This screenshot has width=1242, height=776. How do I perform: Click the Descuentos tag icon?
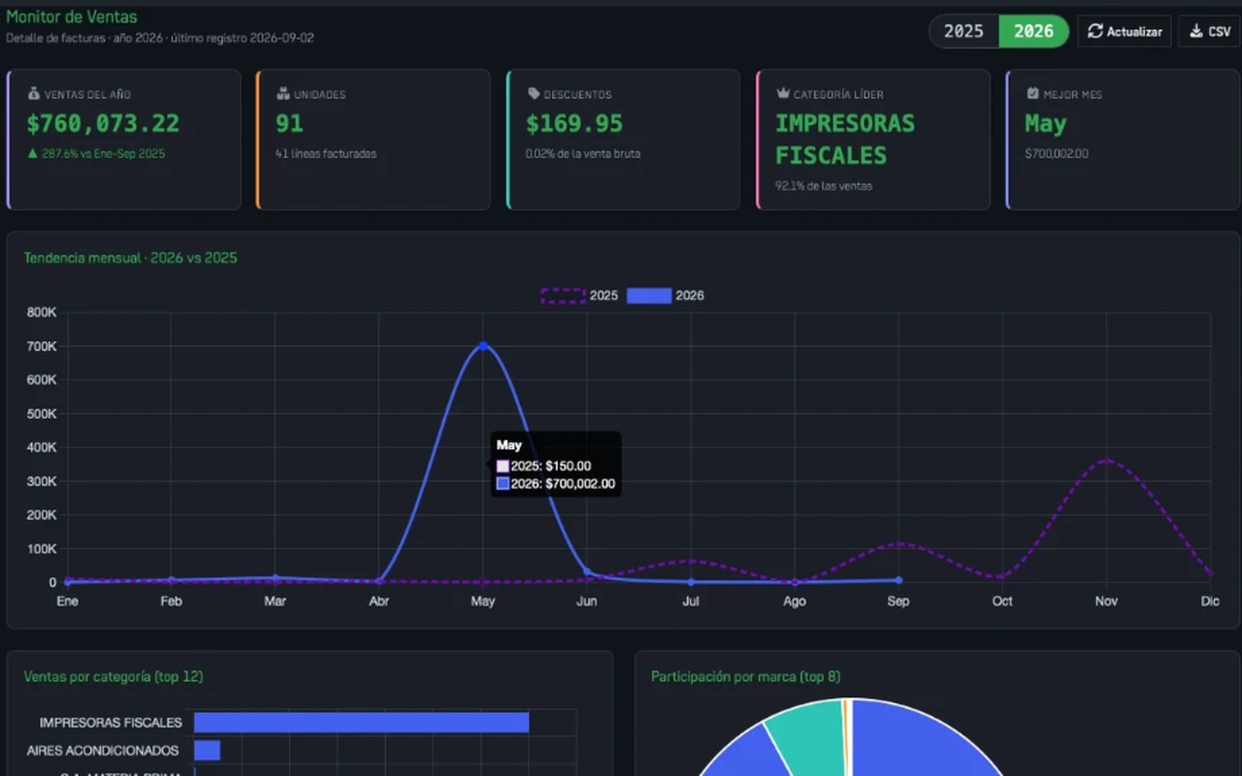[x=533, y=93]
